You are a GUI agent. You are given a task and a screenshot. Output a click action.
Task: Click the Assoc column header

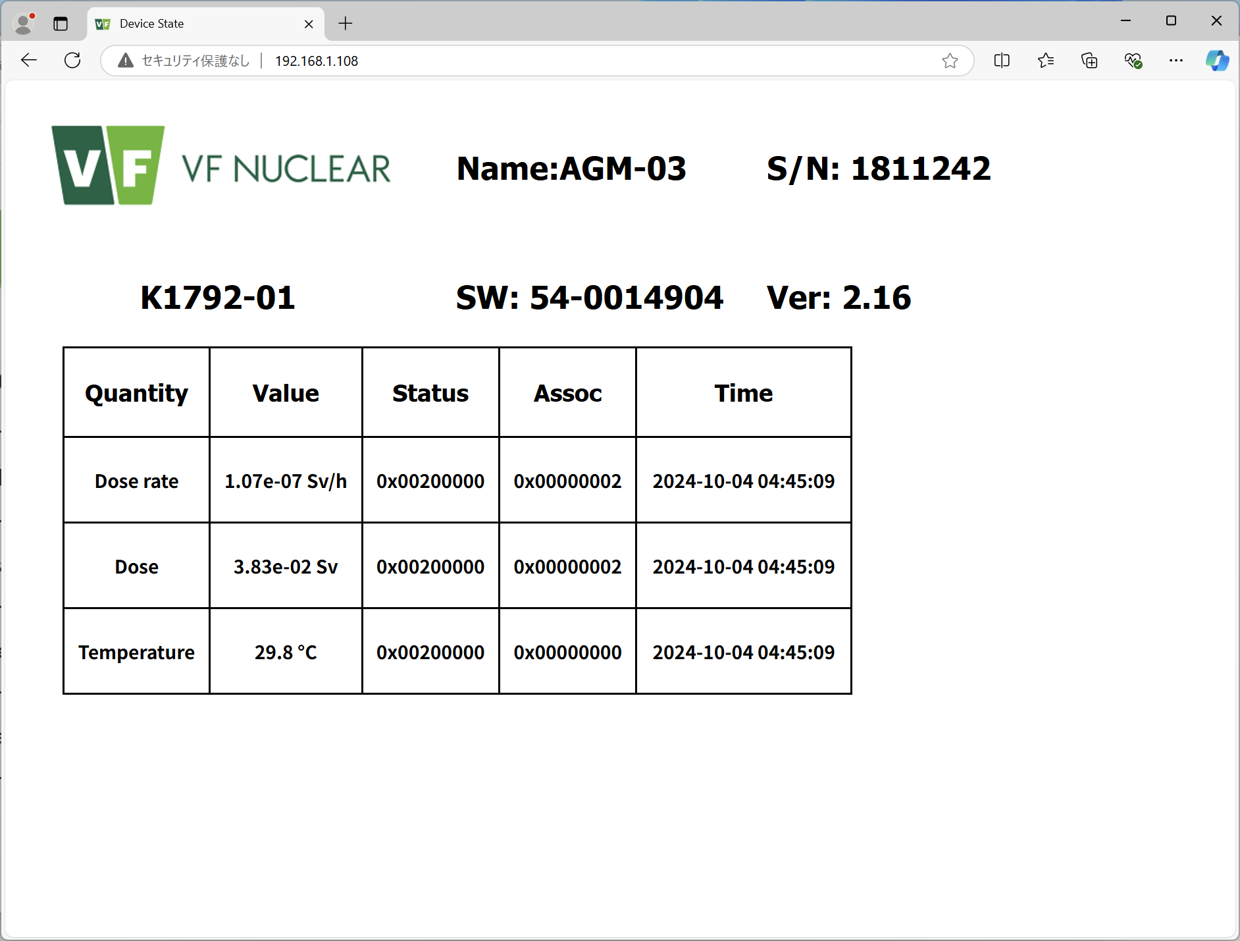pyautogui.click(x=567, y=393)
